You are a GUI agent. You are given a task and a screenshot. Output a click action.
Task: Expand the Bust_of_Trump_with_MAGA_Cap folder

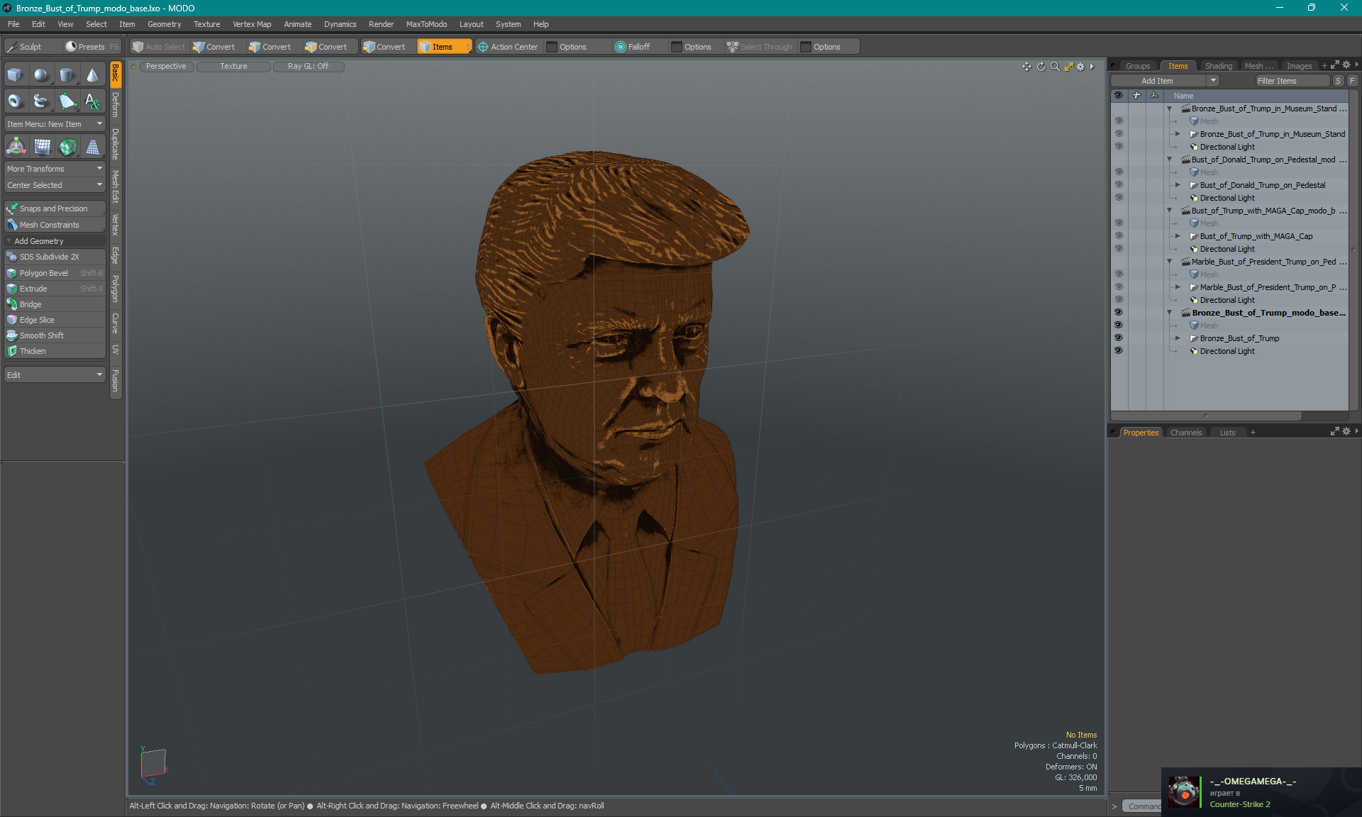coord(1178,236)
